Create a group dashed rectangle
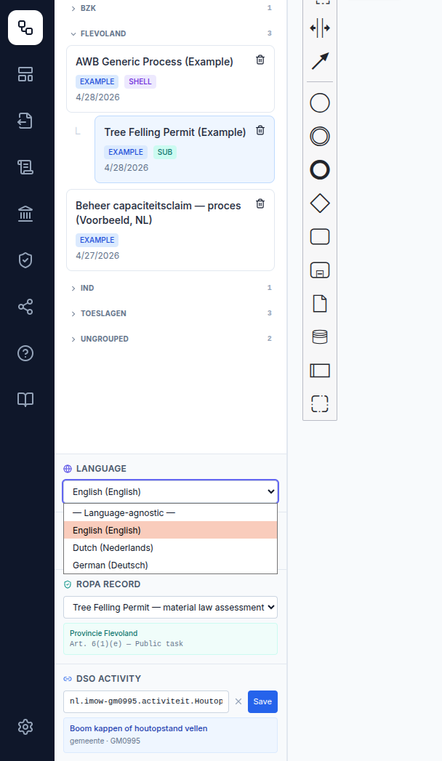 (320, 404)
